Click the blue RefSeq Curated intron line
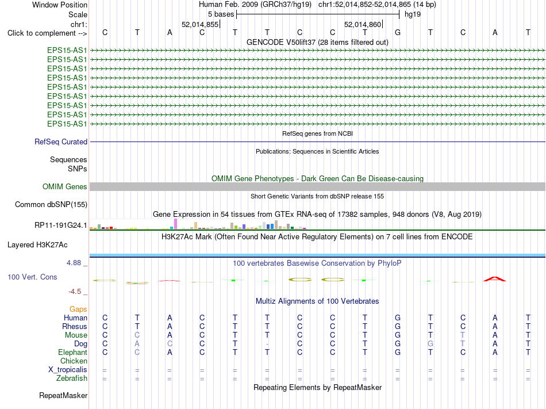This screenshot has width=546, height=409. (317, 142)
